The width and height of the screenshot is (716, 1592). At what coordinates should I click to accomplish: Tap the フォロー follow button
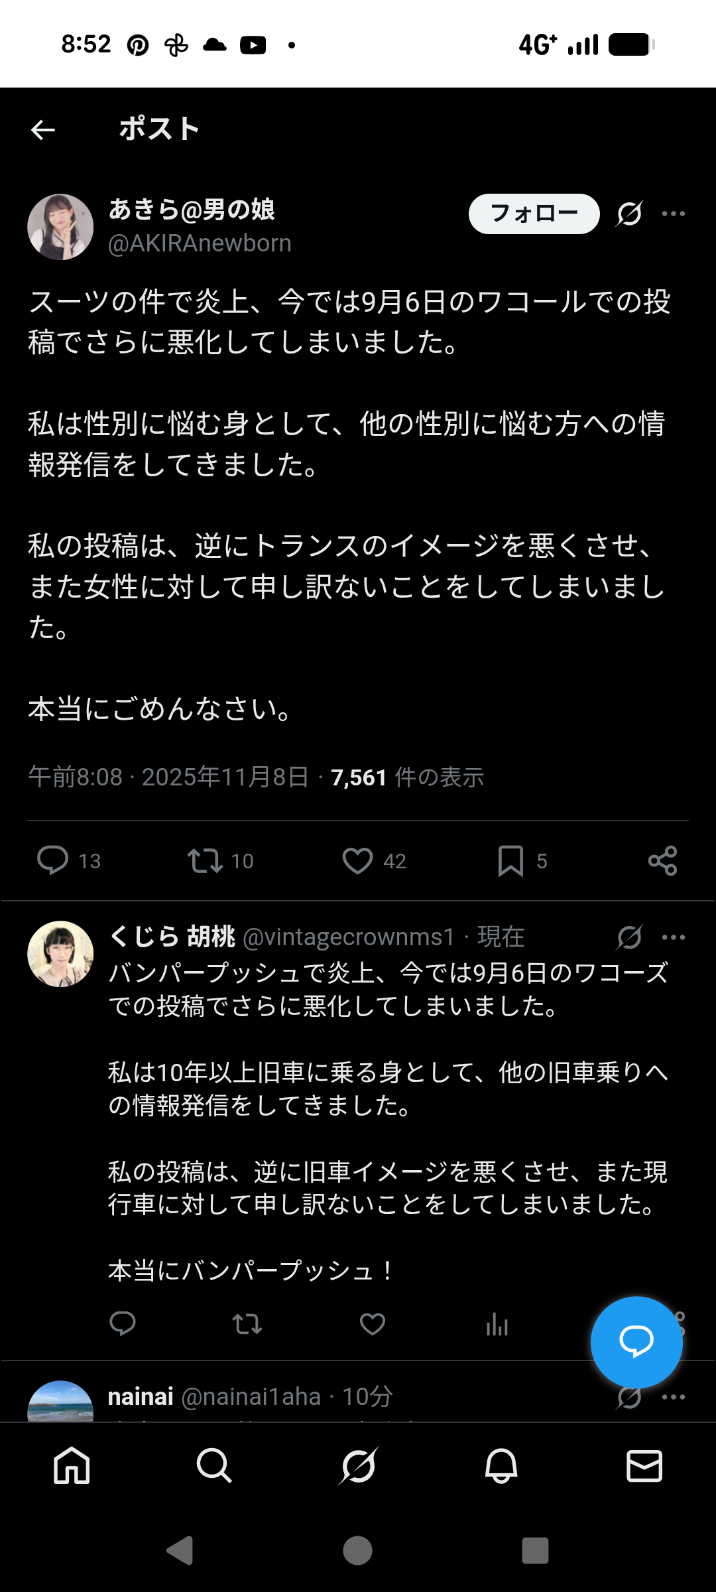coord(534,214)
